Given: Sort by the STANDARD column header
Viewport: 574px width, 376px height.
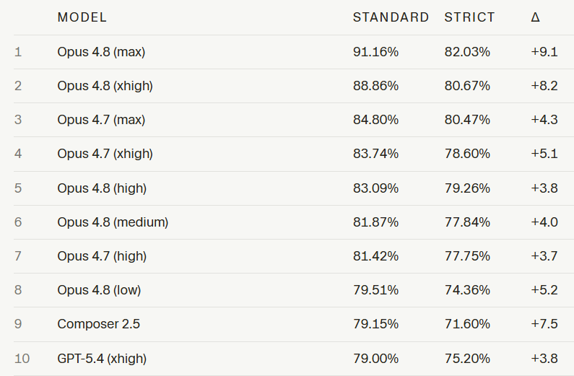Looking at the screenshot, I should (x=391, y=17).
